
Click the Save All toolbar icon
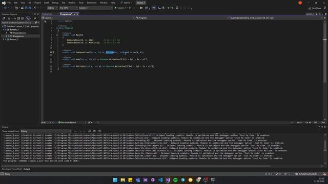click(30, 8)
